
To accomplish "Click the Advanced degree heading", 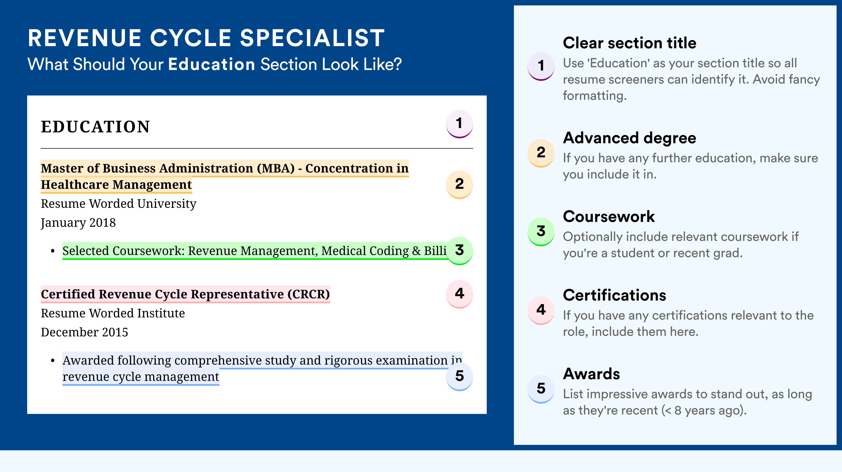I will click(630, 138).
